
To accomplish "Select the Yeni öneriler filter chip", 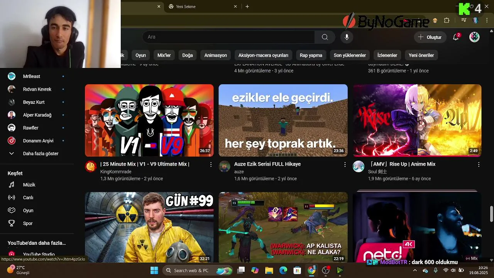I will 421,55.
